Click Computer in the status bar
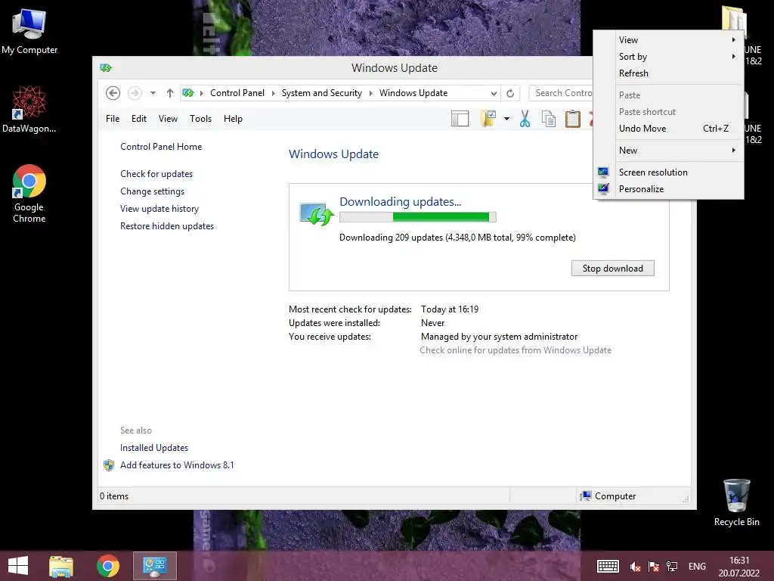The image size is (774, 581). (608, 496)
